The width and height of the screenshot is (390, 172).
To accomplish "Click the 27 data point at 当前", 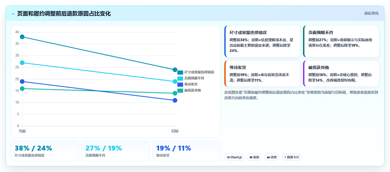I will [x=22, y=63].
